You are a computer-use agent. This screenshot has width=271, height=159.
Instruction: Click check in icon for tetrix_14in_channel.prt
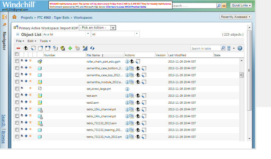[x=144, y=116]
